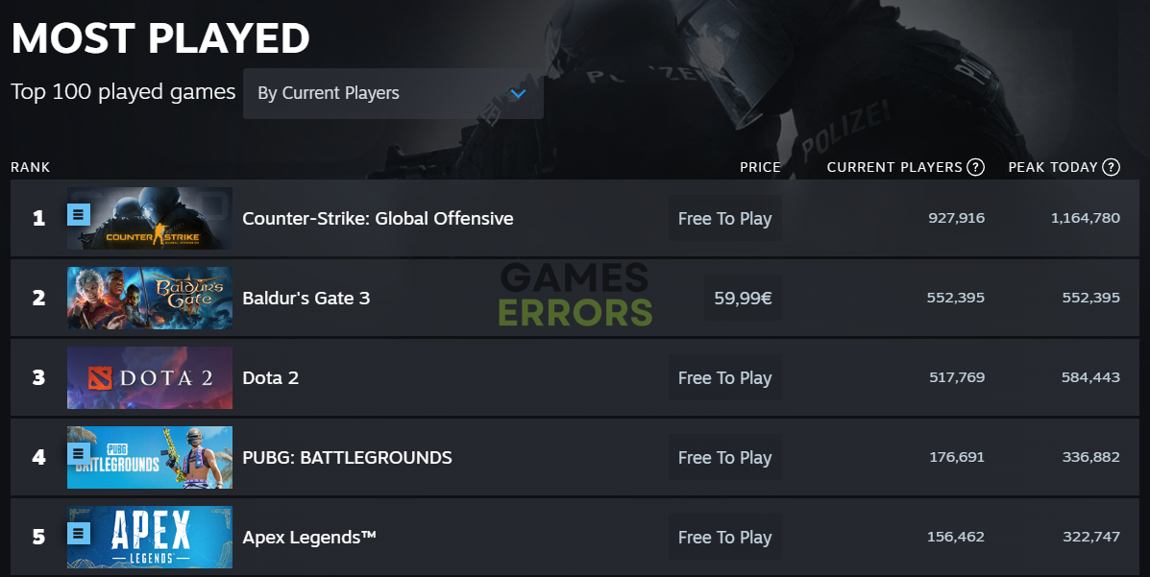Click the PRICE column header
The image size is (1150, 577).
pyautogui.click(x=760, y=167)
